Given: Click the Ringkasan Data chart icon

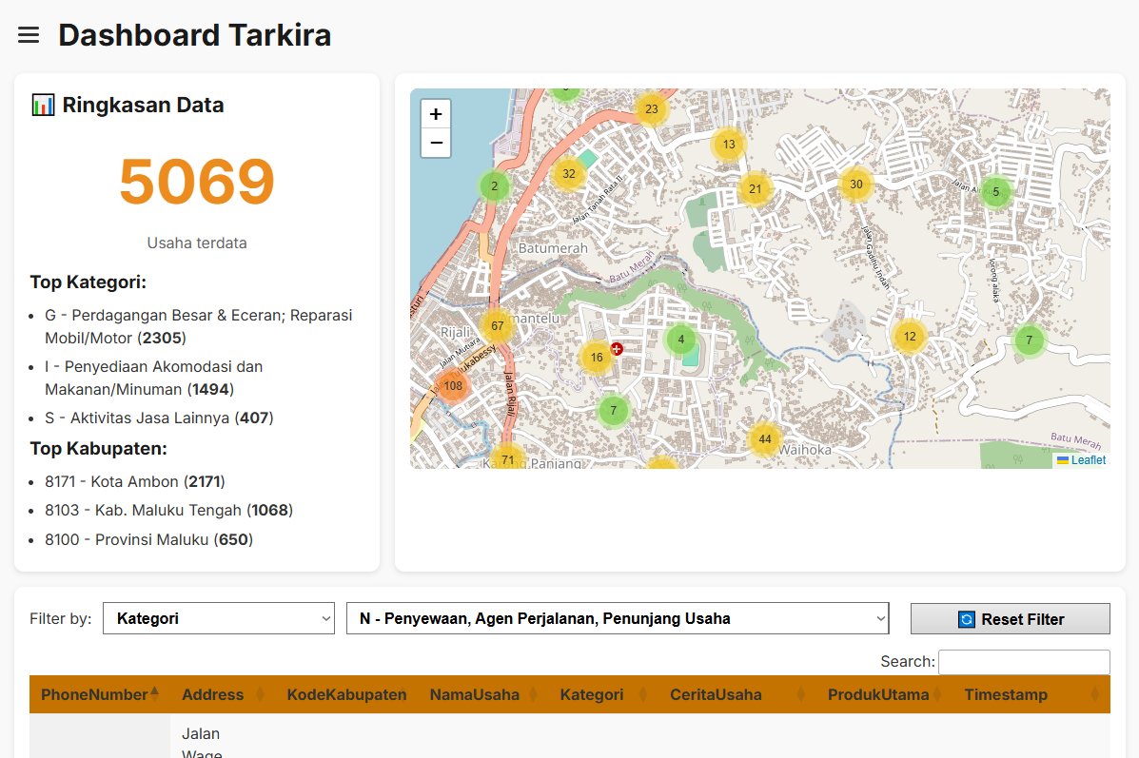Looking at the screenshot, I should click(43, 106).
